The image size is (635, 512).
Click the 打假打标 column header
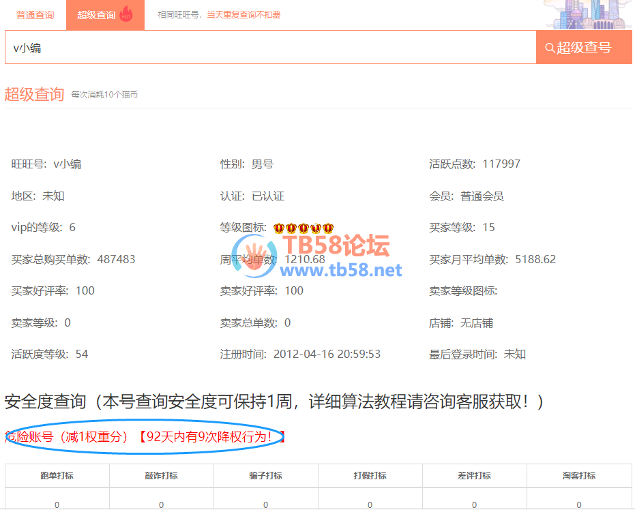coord(370,476)
